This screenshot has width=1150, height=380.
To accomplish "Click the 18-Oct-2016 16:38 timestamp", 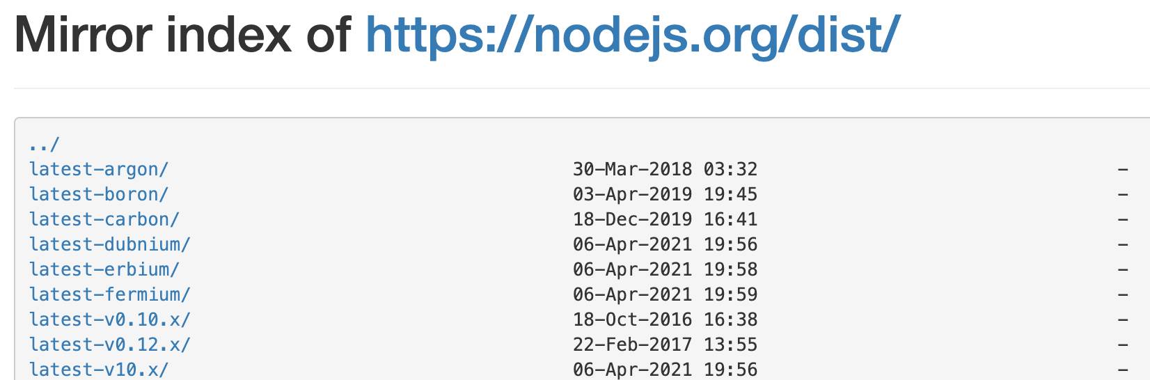I will (665, 319).
